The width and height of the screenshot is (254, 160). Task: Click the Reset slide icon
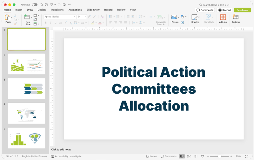[x=35, y=20]
